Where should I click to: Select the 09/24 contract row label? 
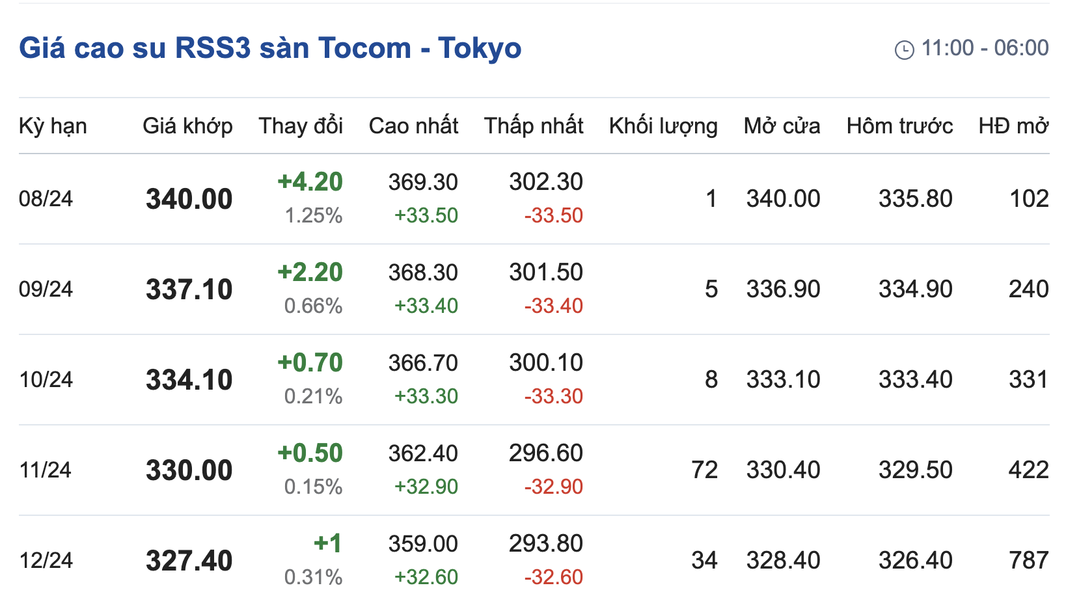[x=46, y=289]
